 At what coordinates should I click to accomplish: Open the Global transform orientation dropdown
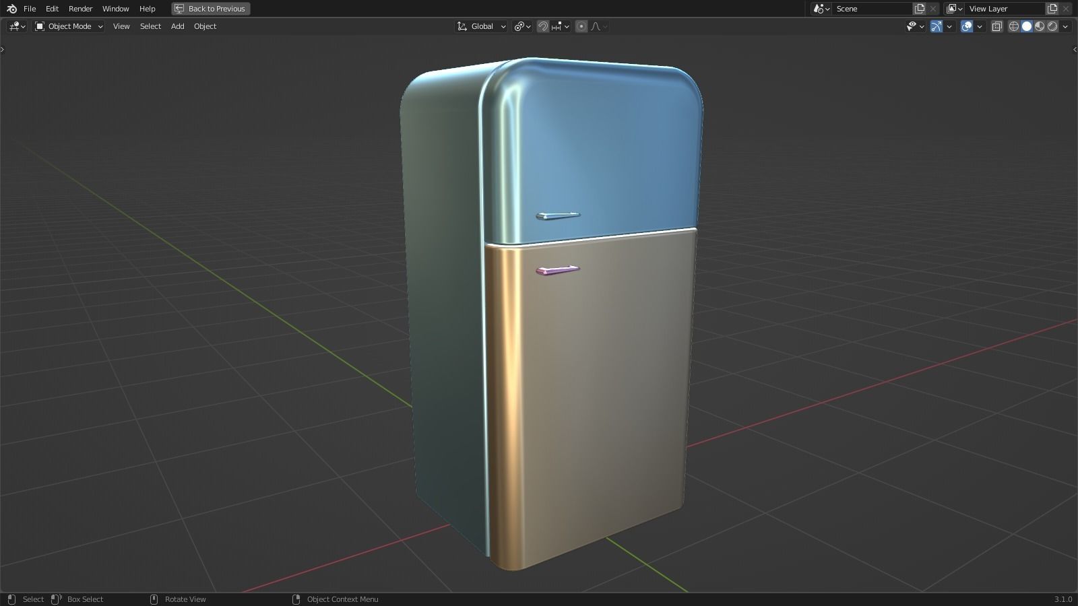481,26
